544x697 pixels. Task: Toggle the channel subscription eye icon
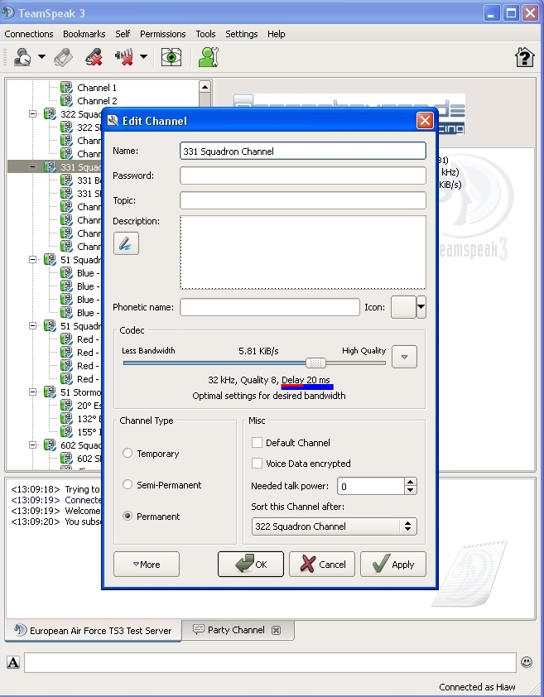pos(171,57)
